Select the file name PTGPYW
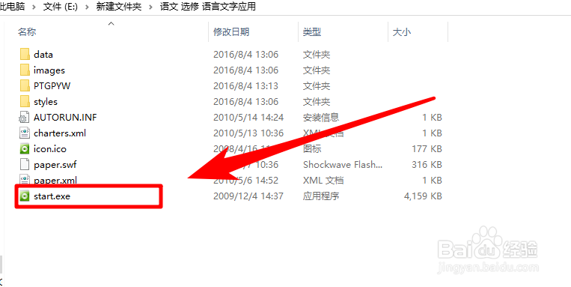The height and width of the screenshot is (287, 571). pos(52,85)
